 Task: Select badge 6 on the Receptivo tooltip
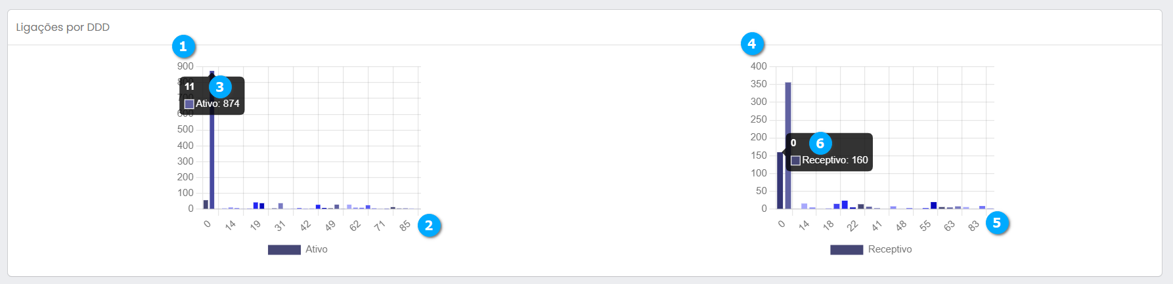point(820,143)
